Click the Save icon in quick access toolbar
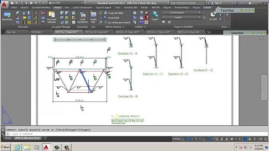Image resolution: width=269 pixels, height=151 pixels. (x=21, y=3)
